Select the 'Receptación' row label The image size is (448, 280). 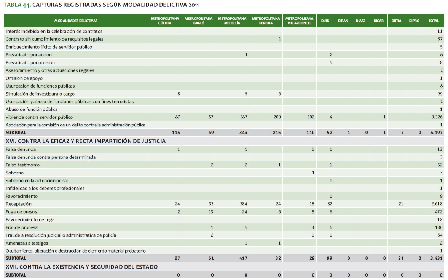coord(19,204)
